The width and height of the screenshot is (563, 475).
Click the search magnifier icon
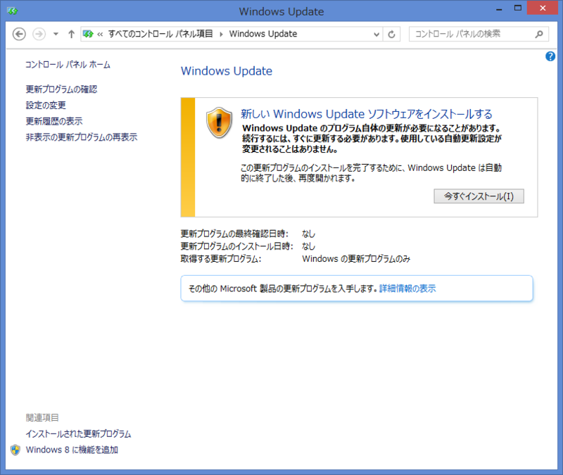coord(538,34)
